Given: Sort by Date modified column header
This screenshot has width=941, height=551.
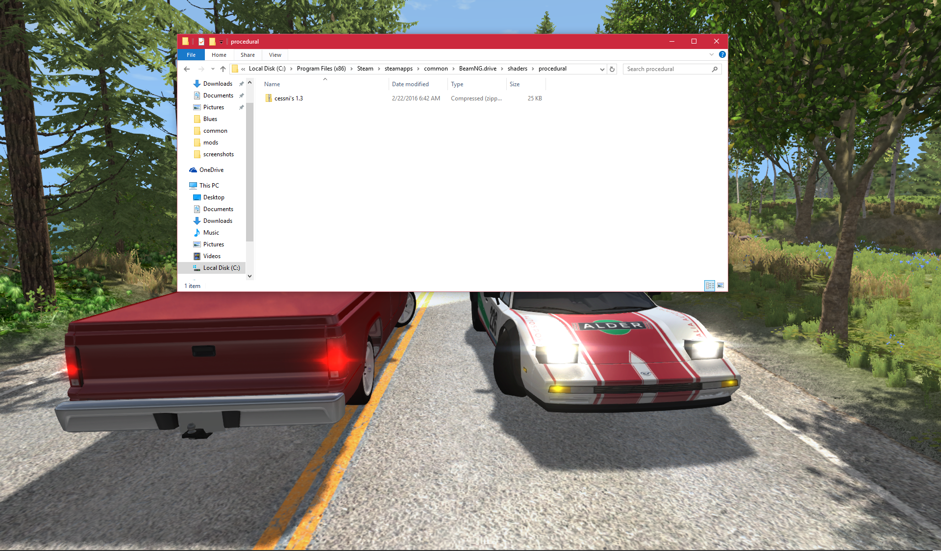Looking at the screenshot, I should tap(418, 84).
